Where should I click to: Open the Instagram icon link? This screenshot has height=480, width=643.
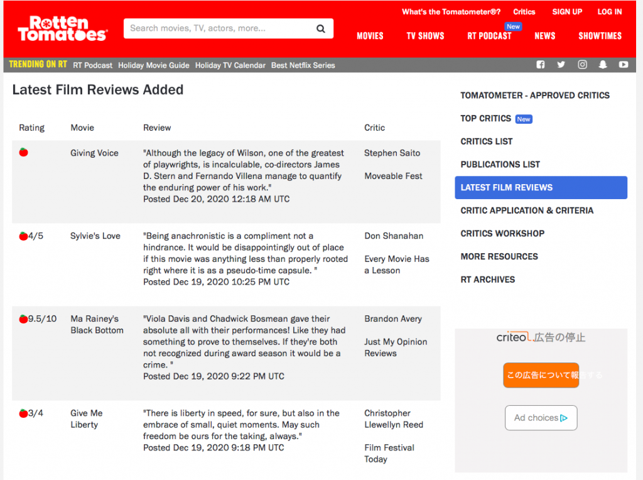(582, 65)
